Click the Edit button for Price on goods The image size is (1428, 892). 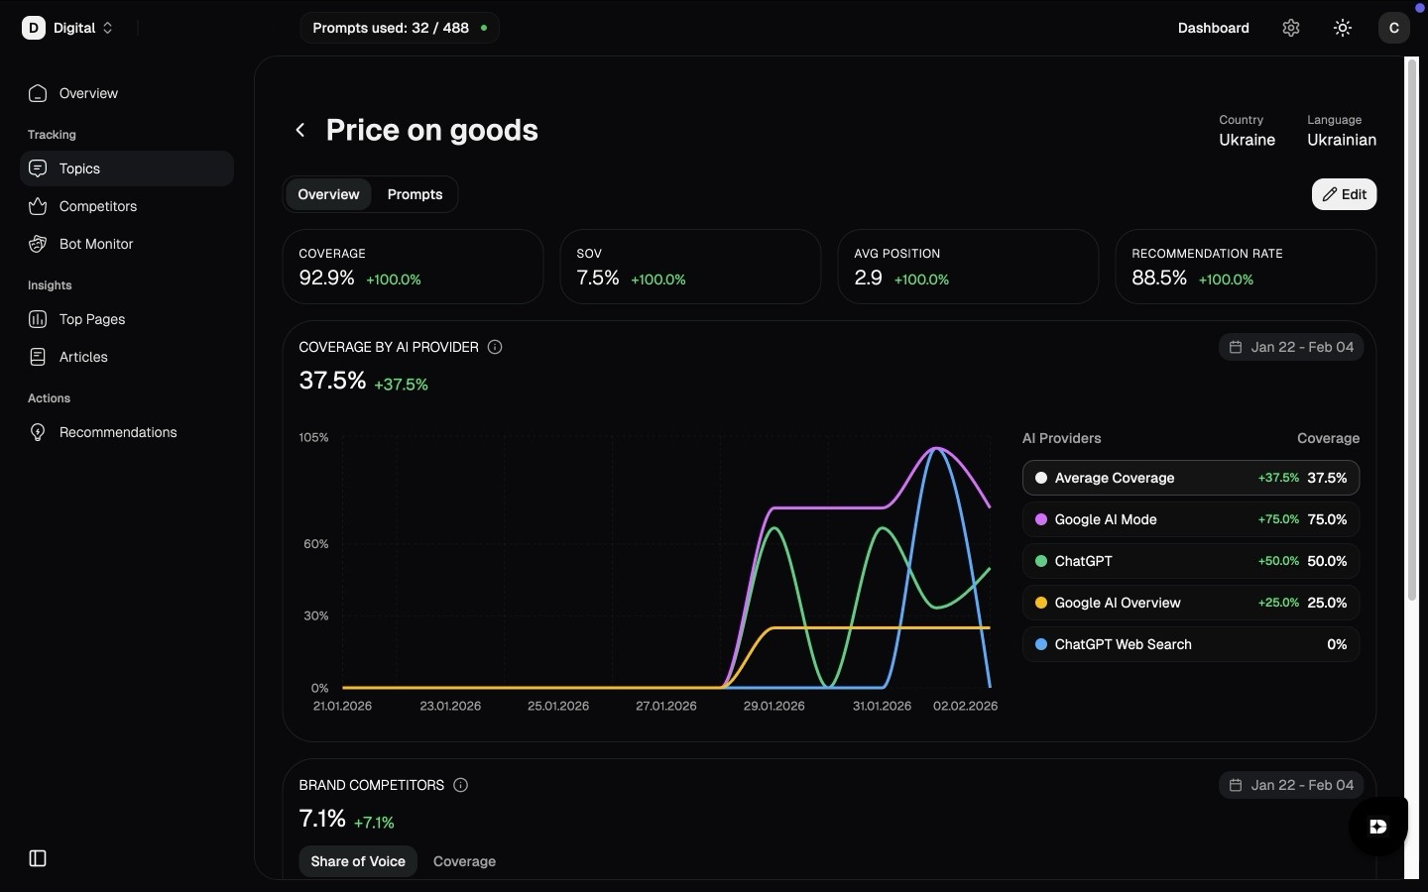tap(1345, 194)
